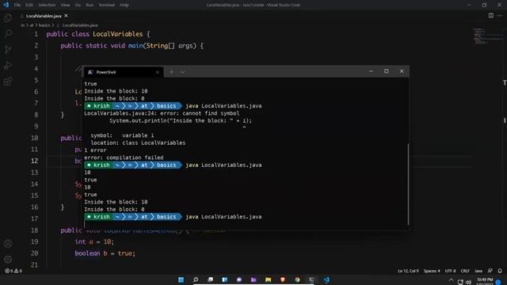The image size is (507, 285).
Task: Click 'int a = 10;' on line 19
Action: pos(94,241)
